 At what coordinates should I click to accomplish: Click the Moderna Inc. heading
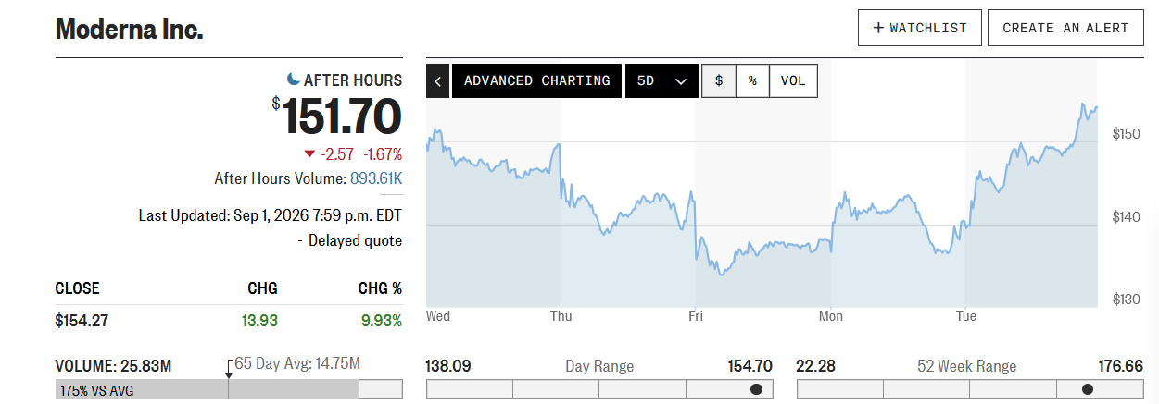pos(129,29)
